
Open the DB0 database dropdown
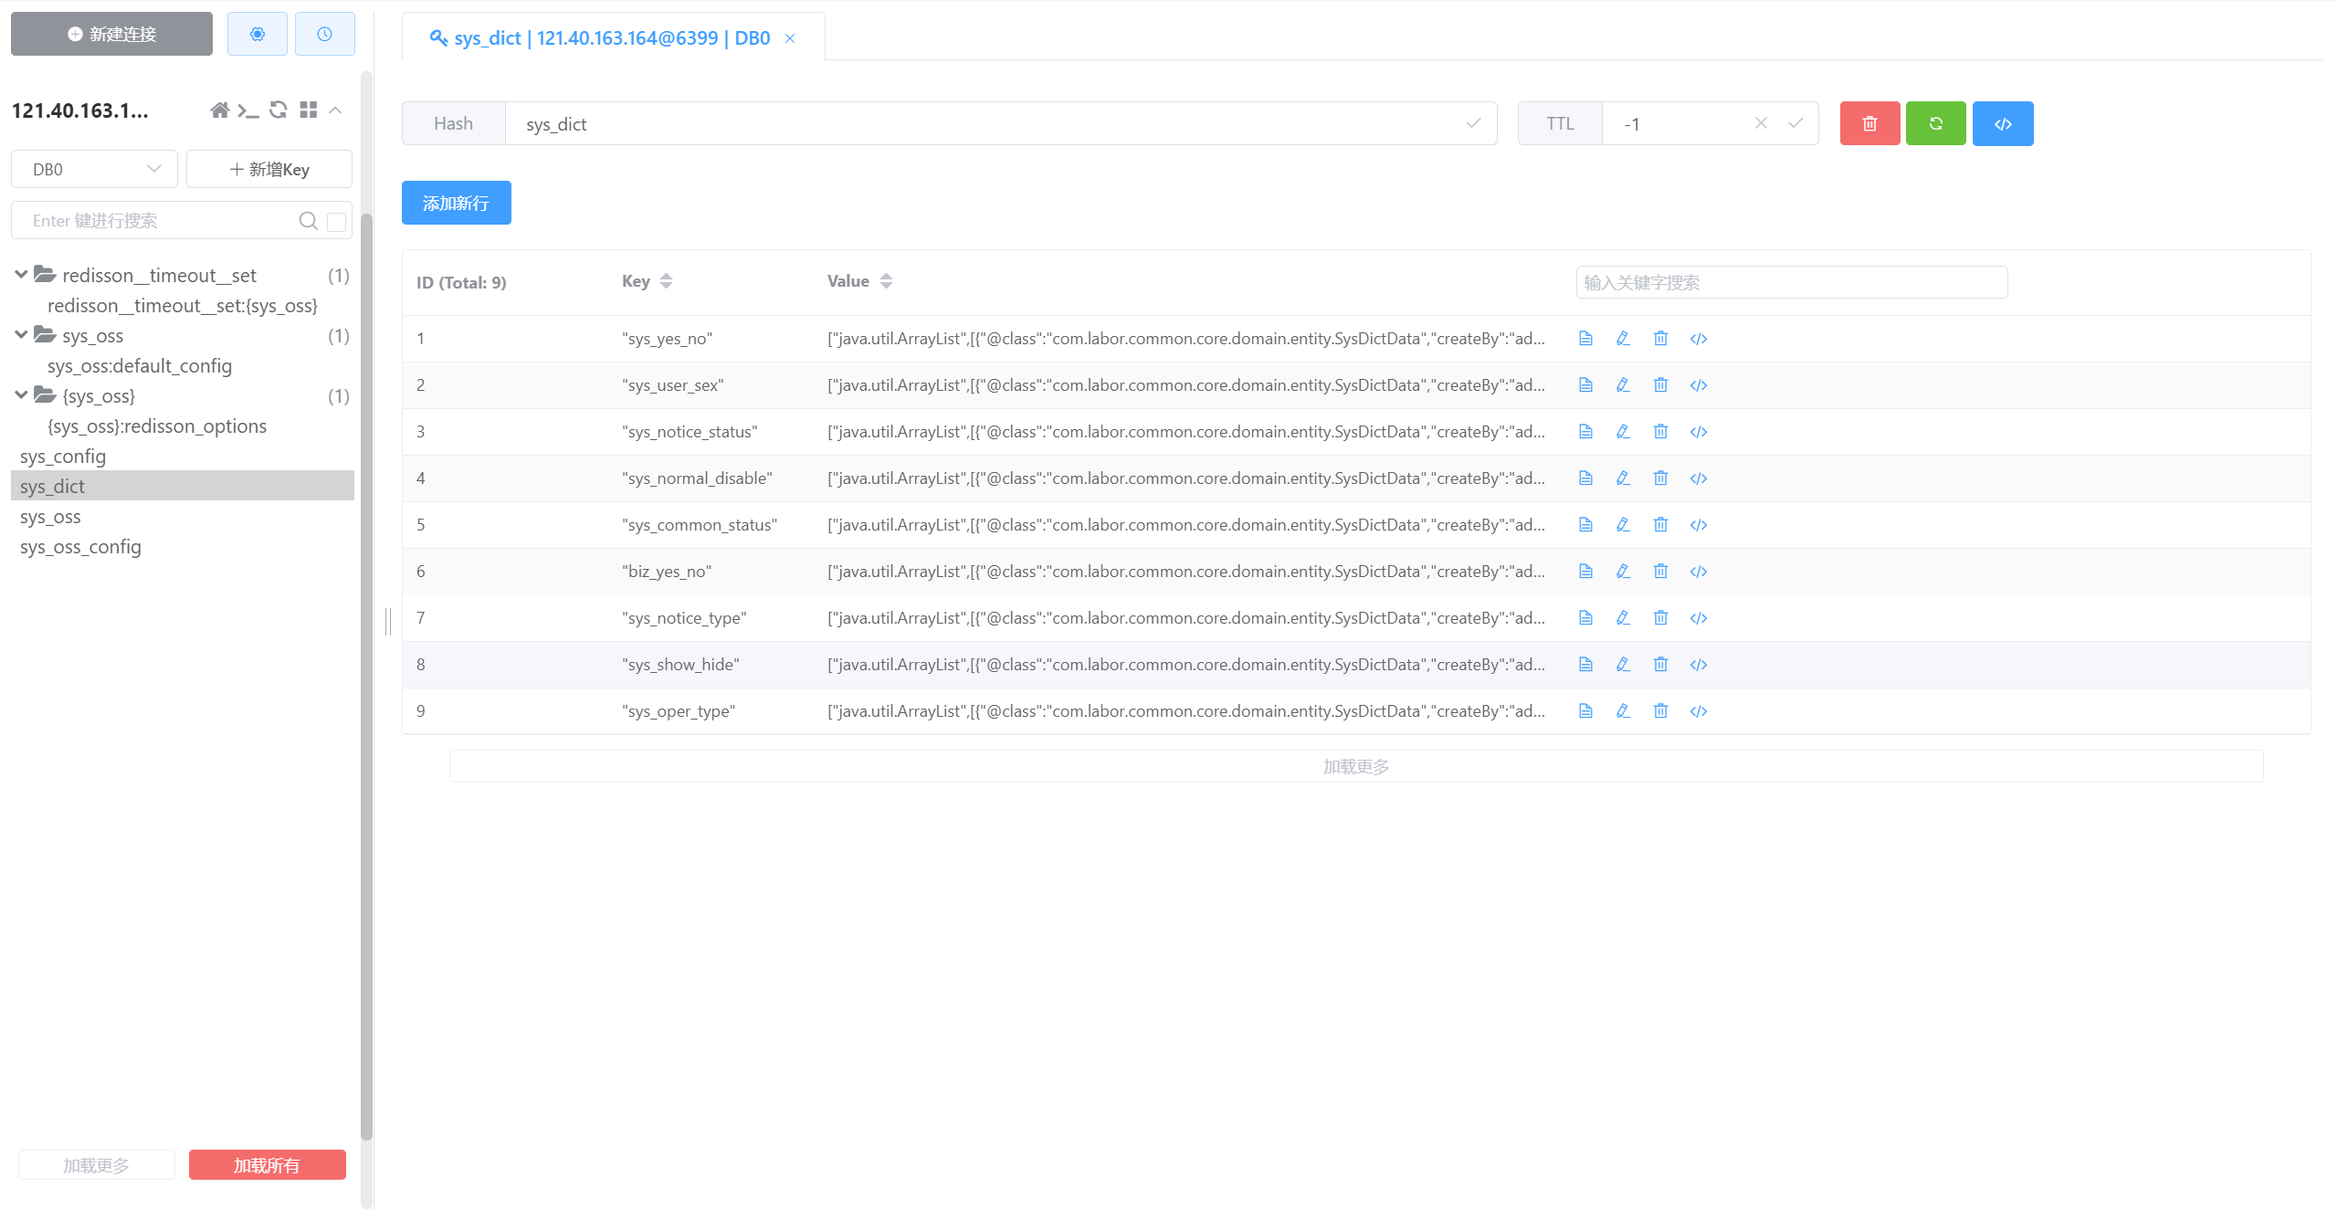(x=94, y=169)
